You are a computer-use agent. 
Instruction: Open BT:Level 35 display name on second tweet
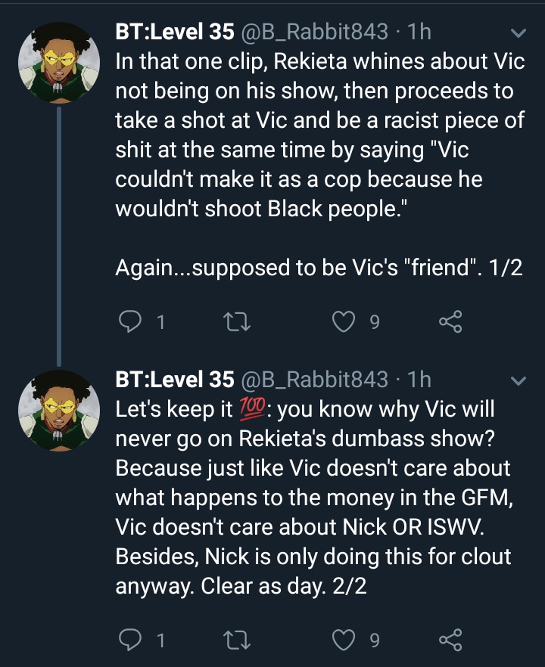(175, 380)
